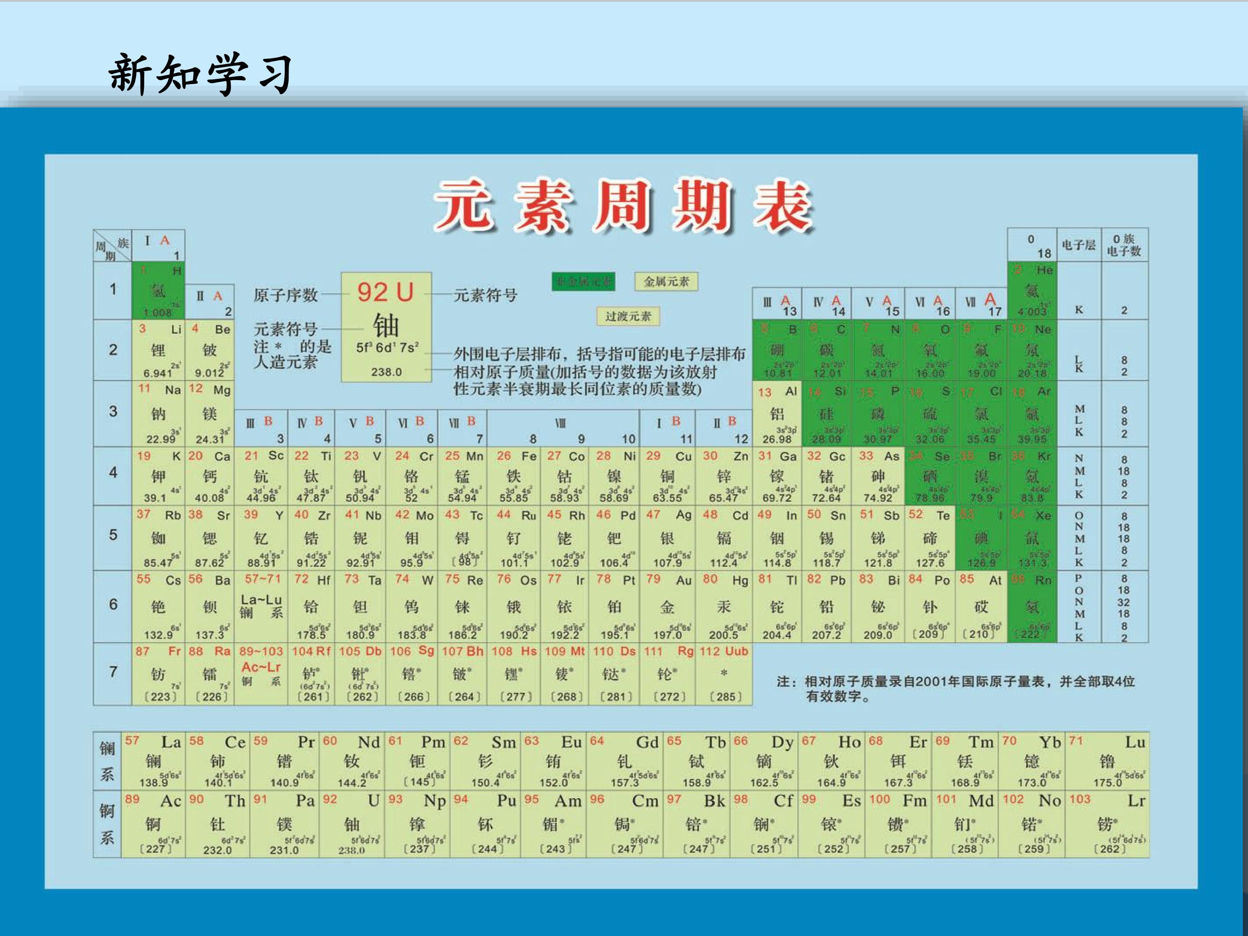The image size is (1248, 936).
Task: Select the "112 Uub" cell
Action: point(724,674)
